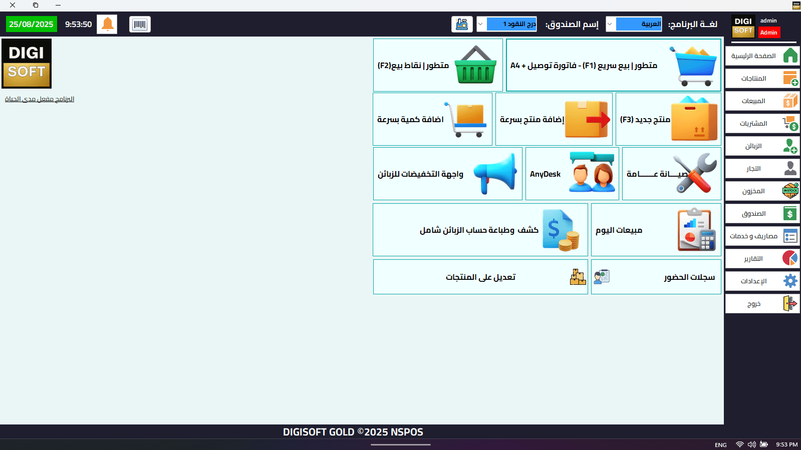Screen dimensions: 801x450
Task: Open today's sales report tile
Action: pyautogui.click(x=656, y=230)
